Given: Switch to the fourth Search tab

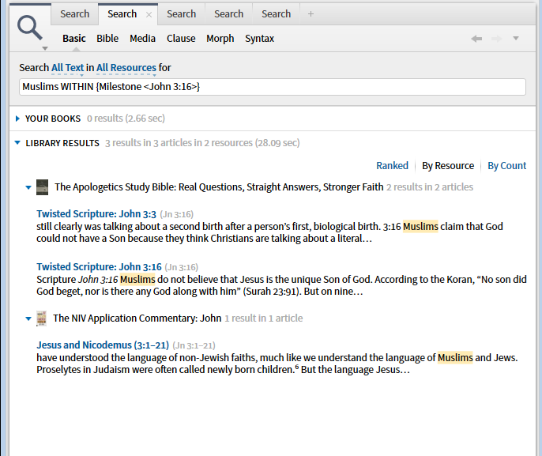Looking at the screenshot, I should (x=229, y=13).
